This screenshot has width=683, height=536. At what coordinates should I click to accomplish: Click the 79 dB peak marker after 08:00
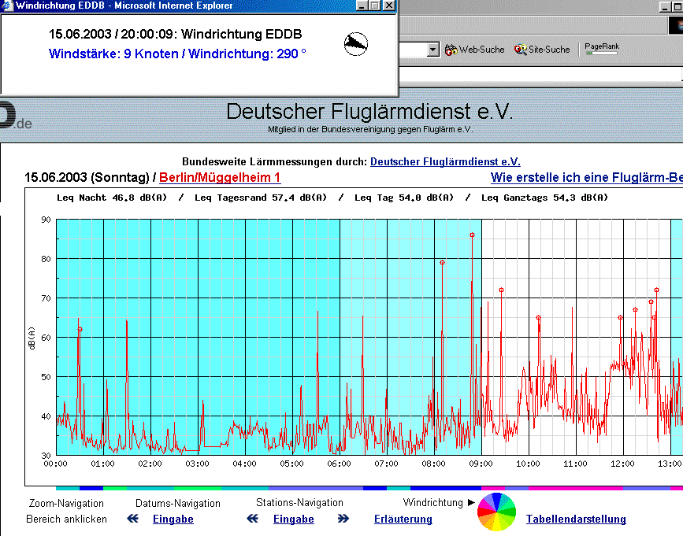(442, 262)
